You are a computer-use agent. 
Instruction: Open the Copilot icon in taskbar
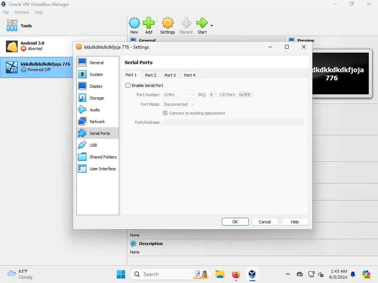pos(366,274)
